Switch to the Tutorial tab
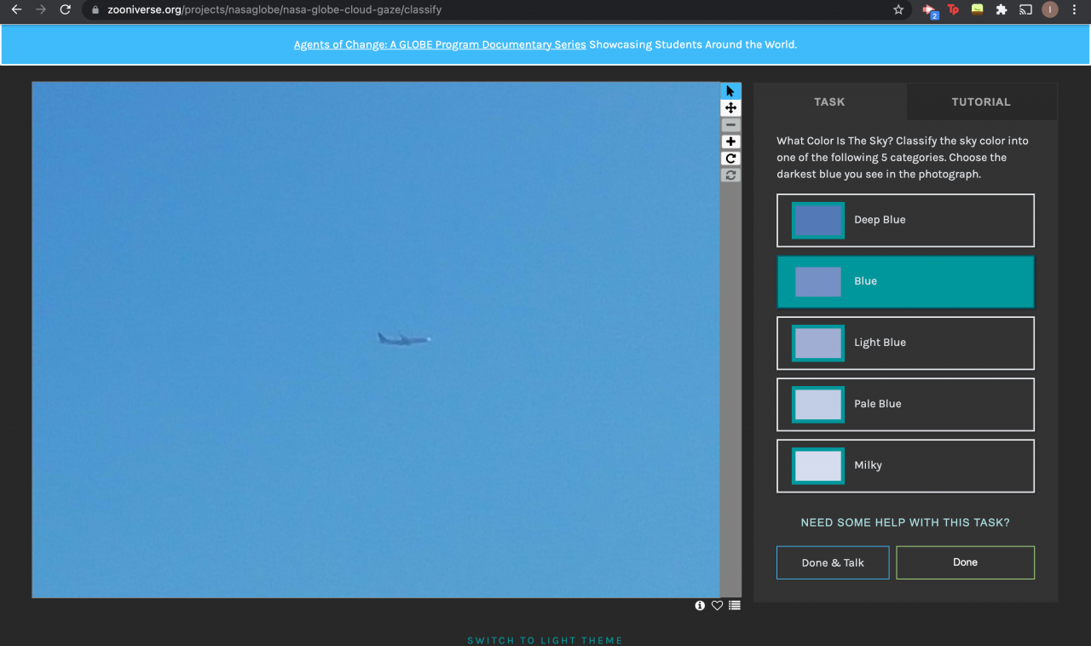 click(981, 101)
